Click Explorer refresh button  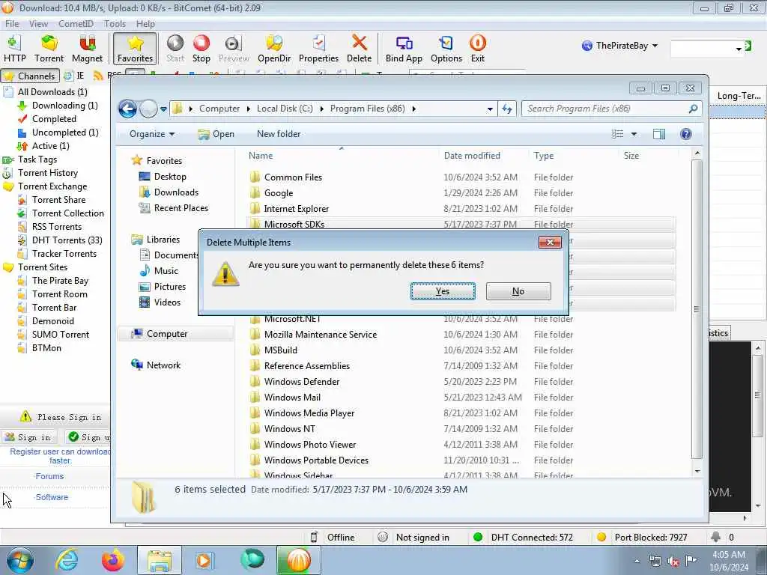pyautogui.click(x=507, y=109)
